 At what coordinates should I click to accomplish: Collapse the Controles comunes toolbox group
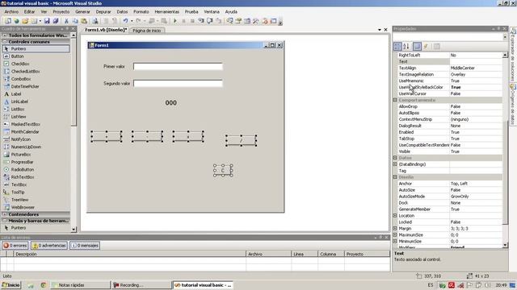pos(5,42)
